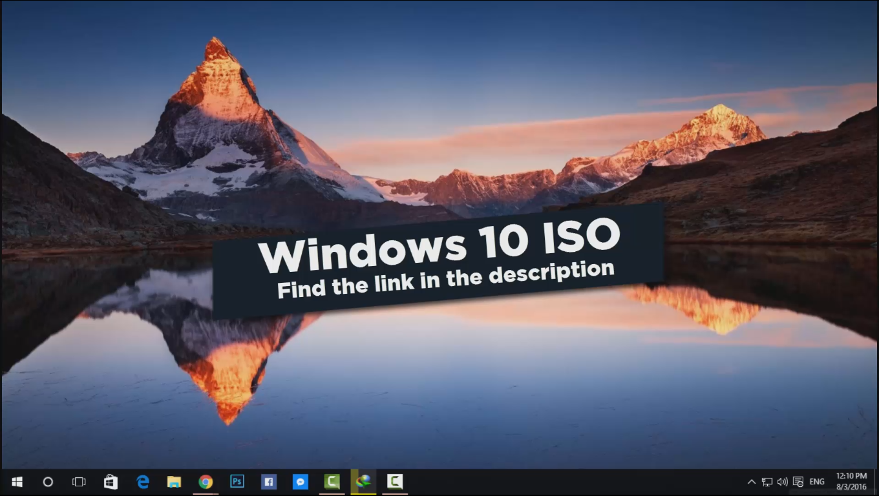Screen dimensions: 879x496
Task: Open Cortana search
Action: (x=47, y=481)
